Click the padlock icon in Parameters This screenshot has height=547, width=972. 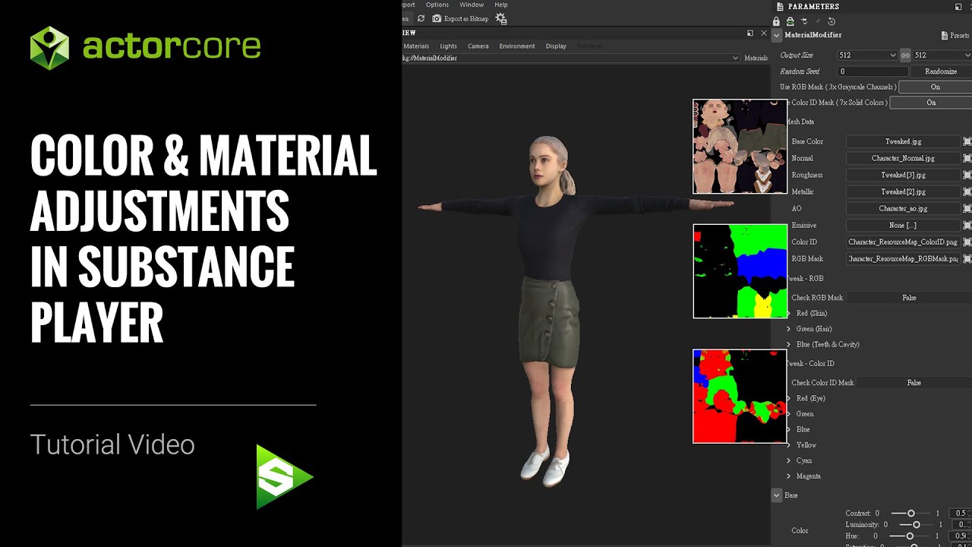point(776,21)
